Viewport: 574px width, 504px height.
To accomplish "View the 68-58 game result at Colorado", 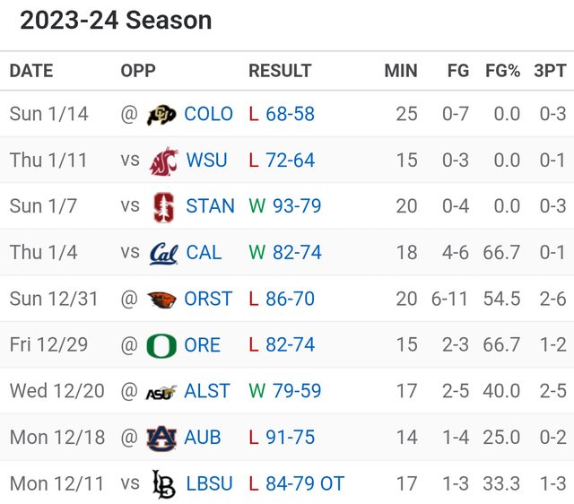I will click(x=290, y=114).
